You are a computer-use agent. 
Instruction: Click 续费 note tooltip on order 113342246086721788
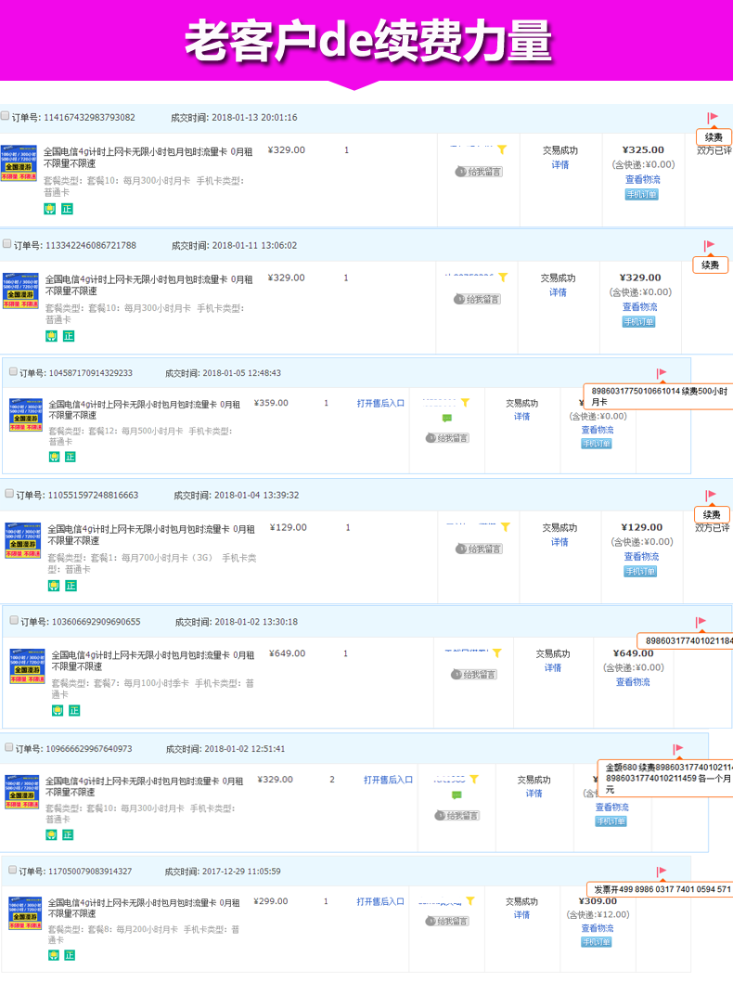pos(711,265)
